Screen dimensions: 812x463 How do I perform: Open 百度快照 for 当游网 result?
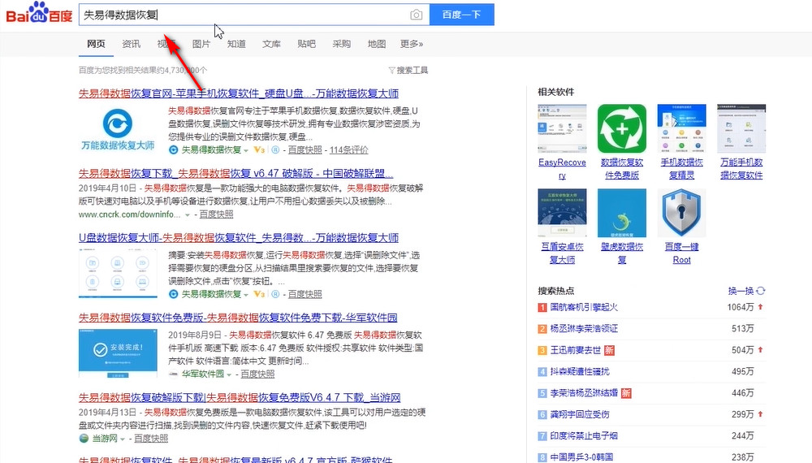(x=151, y=439)
